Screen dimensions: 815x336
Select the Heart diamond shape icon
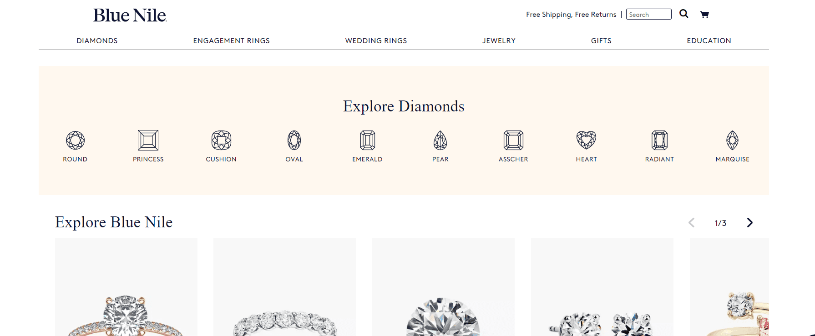[x=587, y=140]
